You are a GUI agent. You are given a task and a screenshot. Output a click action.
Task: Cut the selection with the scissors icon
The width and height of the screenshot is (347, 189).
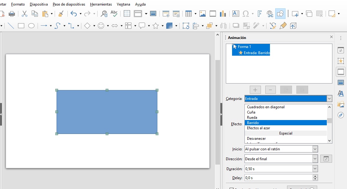[x=25, y=14]
